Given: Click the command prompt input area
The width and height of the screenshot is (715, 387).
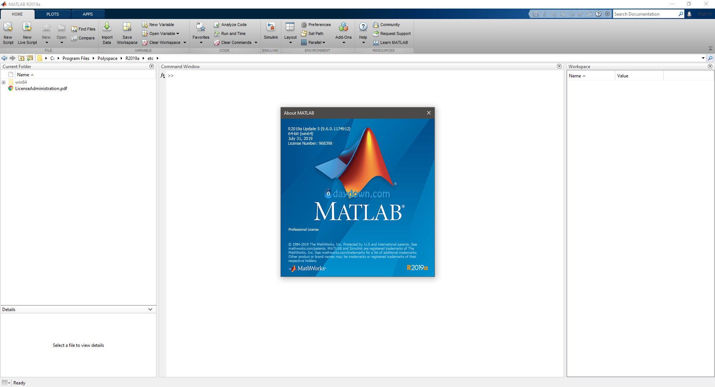Looking at the screenshot, I should [365, 76].
